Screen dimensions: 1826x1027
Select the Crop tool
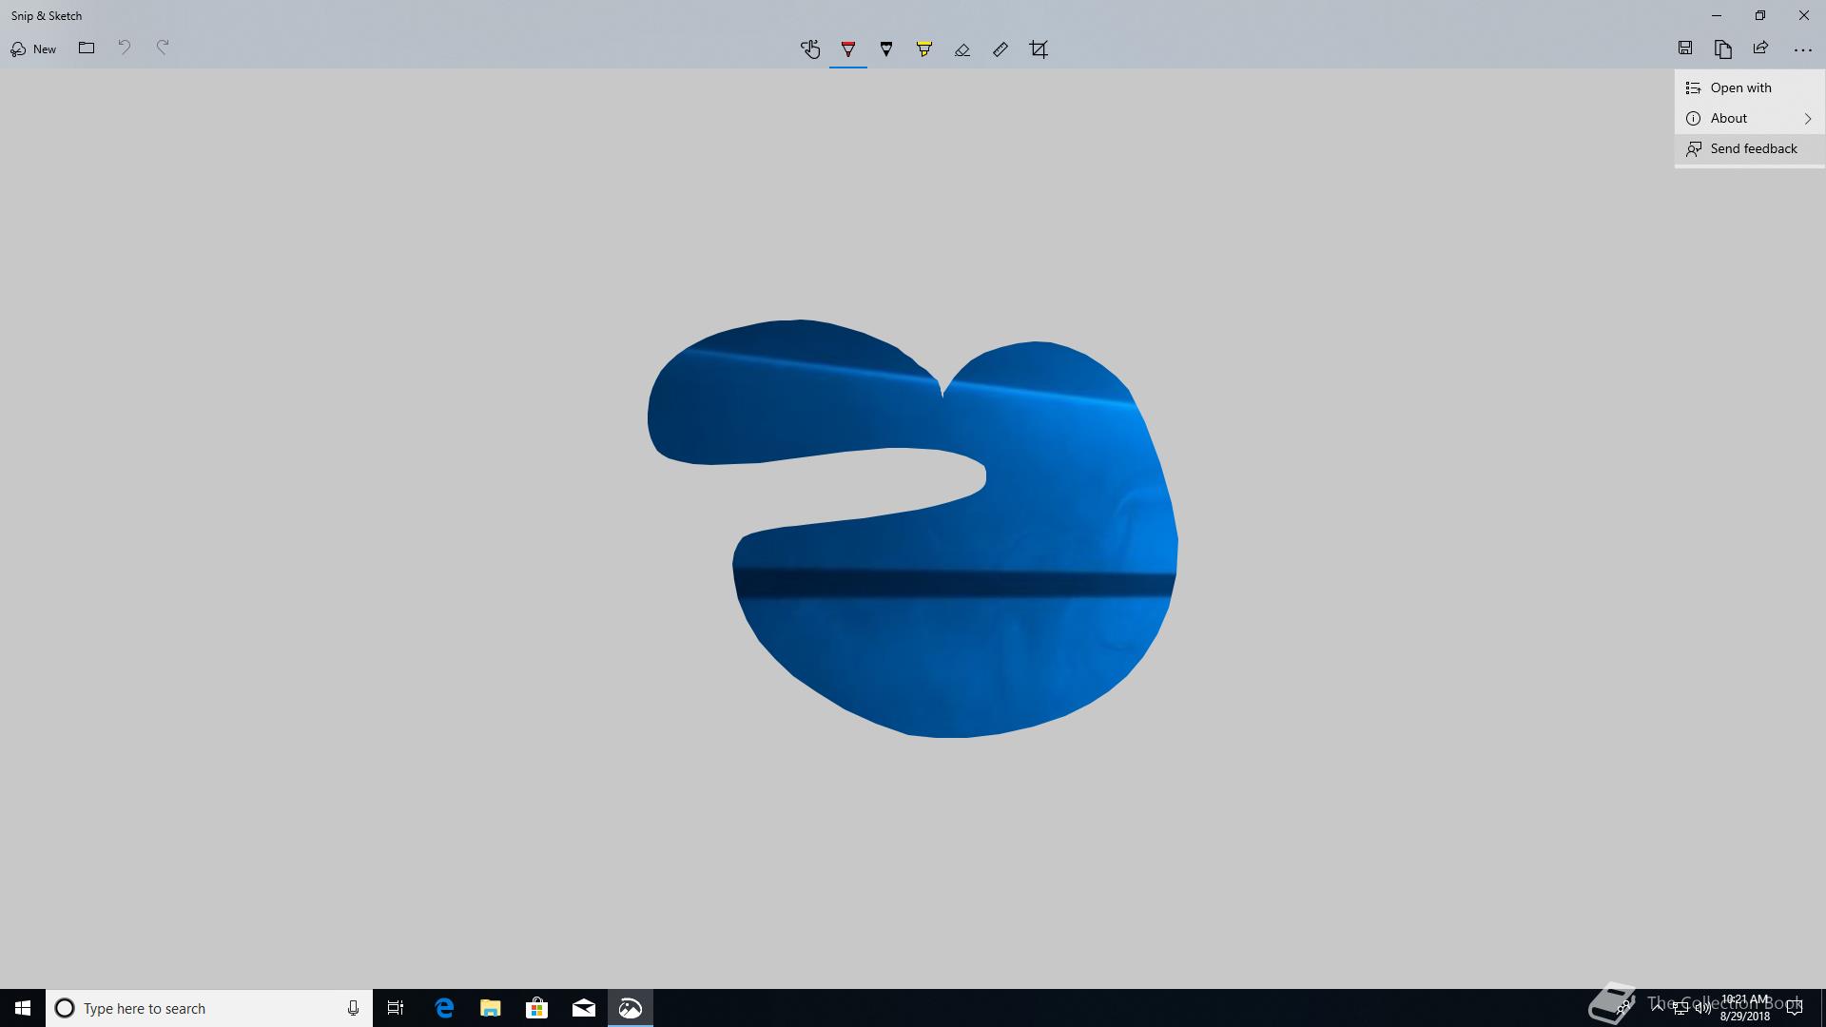point(1039,49)
